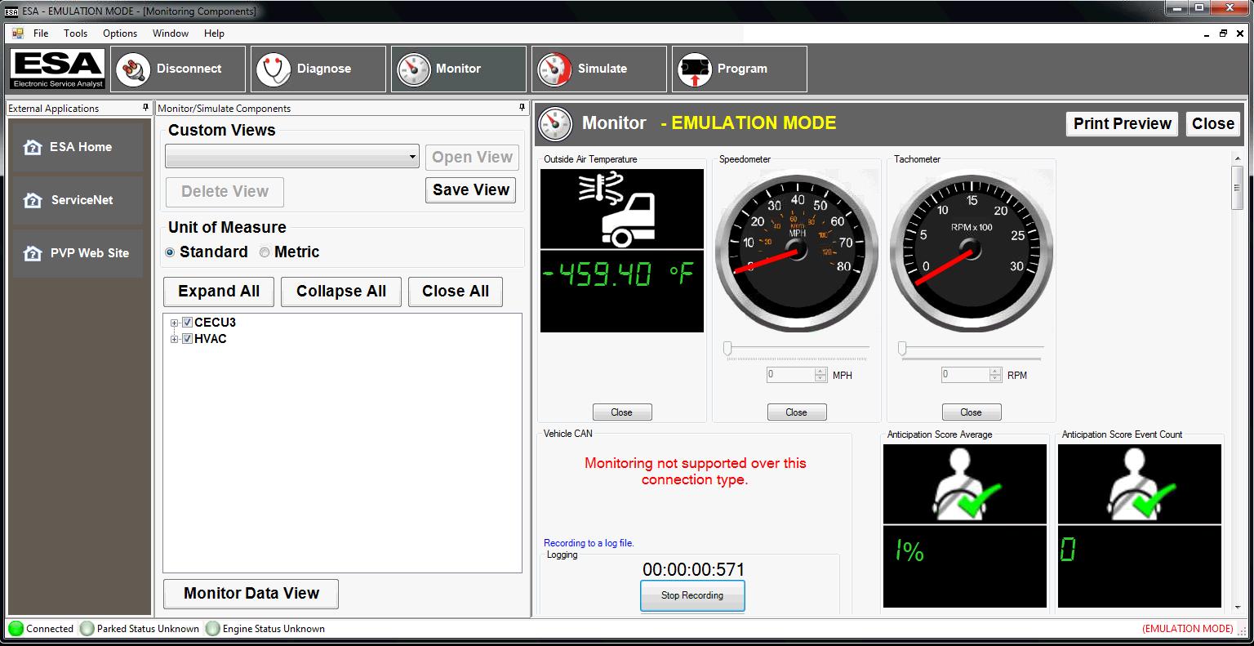Viewport: 1254px width, 646px height.
Task: Click the -459.40 °F temperature readout
Action: [618, 275]
